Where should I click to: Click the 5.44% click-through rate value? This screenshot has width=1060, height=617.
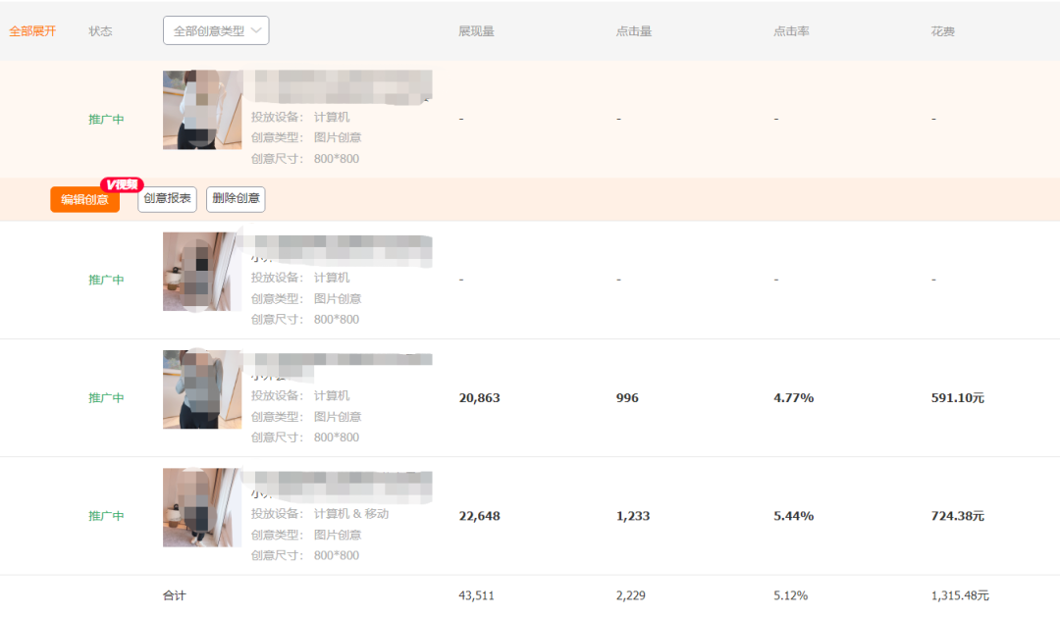click(x=793, y=516)
